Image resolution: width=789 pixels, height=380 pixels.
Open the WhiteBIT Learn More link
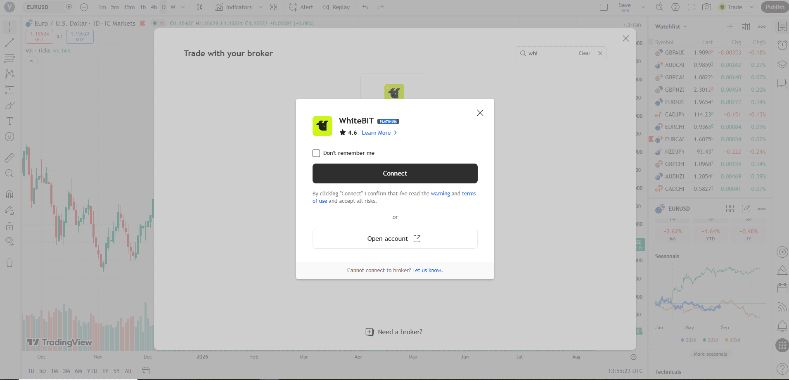pyautogui.click(x=379, y=133)
